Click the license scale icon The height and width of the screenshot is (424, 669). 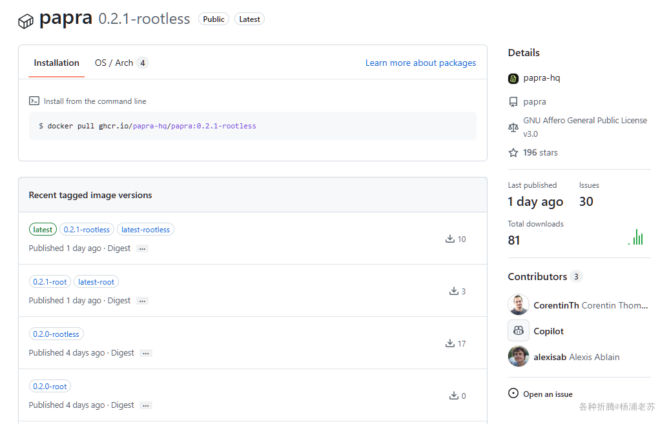click(513, 127)
